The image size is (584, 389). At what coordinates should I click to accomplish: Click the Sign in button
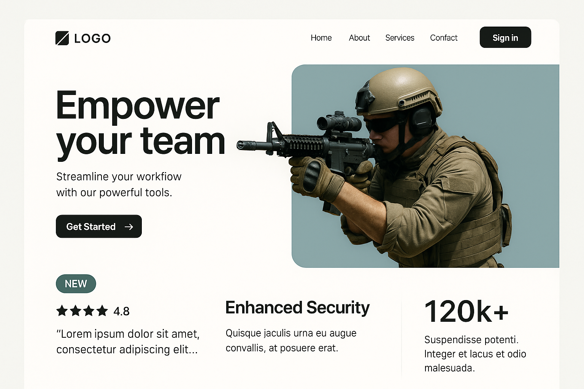(505, 37)
